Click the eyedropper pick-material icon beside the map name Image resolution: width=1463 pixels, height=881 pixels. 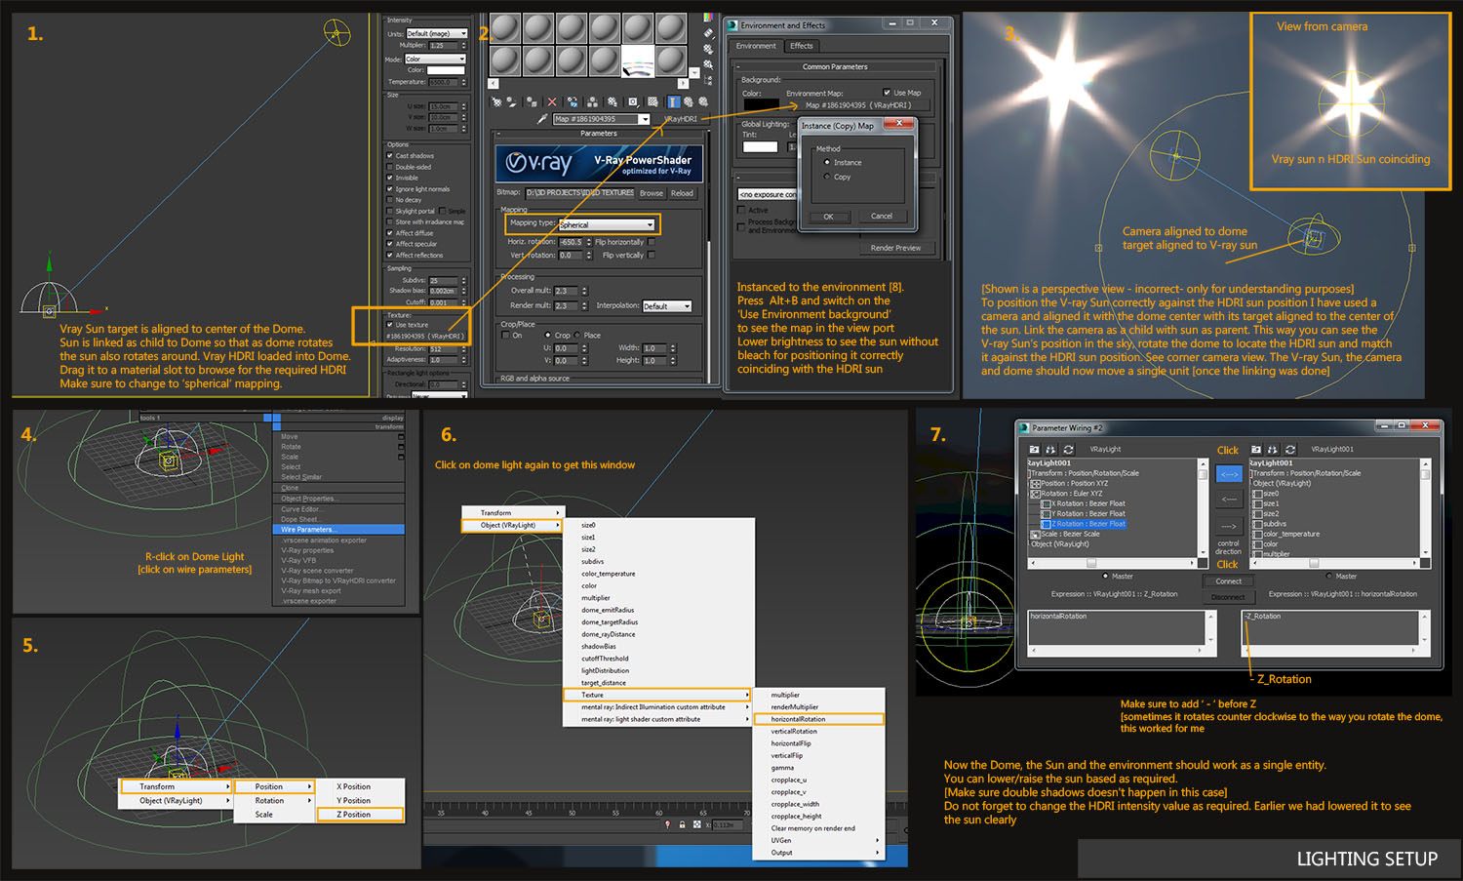[x=542, y=119]
